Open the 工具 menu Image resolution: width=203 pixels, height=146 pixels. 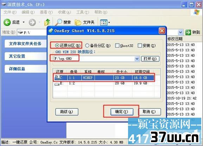tap(83, 12)
